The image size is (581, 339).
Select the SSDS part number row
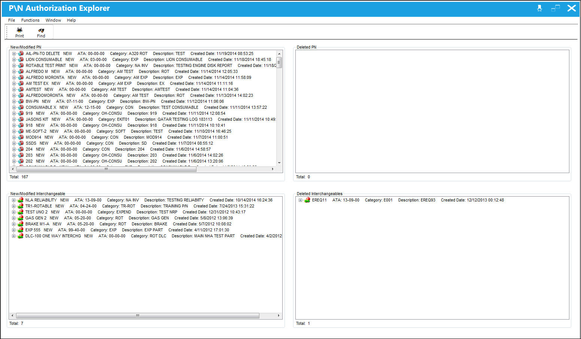point(119,143)
